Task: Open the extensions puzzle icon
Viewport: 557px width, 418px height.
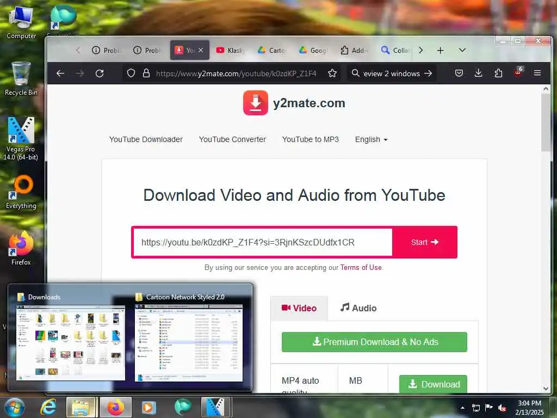Action: point(498,73)
